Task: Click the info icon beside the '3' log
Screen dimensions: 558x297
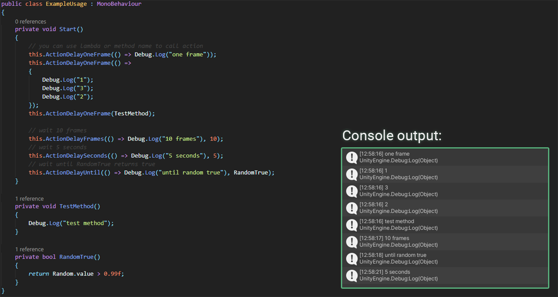Action: [x=352, y=191]
